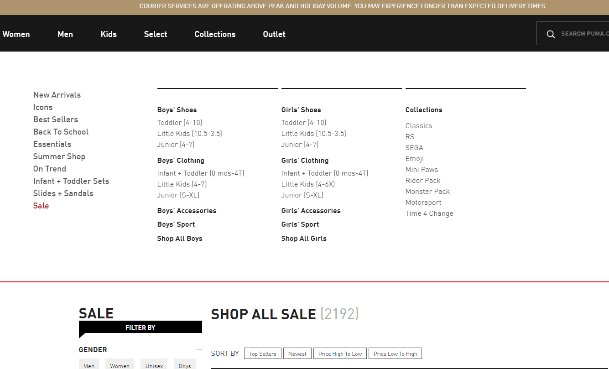Open Back To School section
Image resolution: width=609 pixels, height=369 pixels.
point(61,132)
